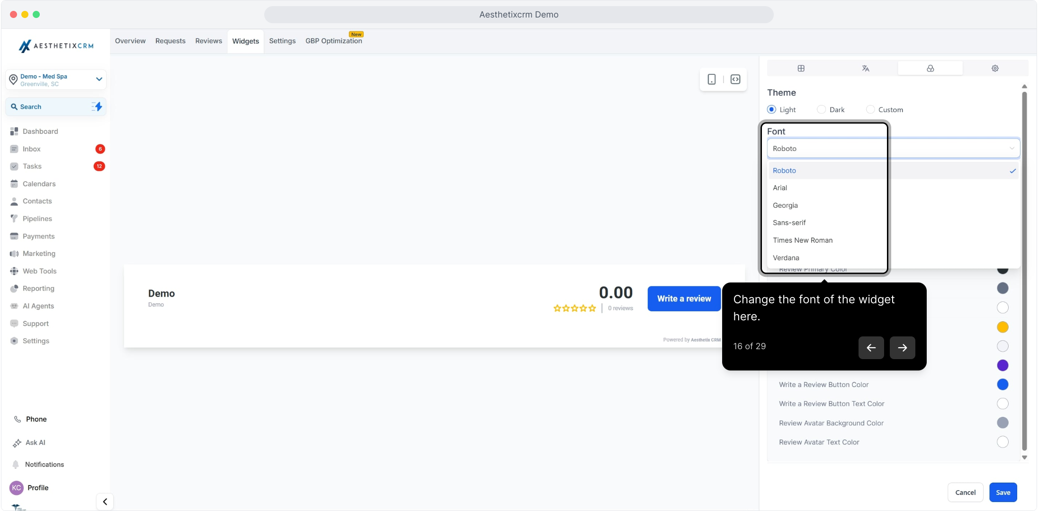Screen dimensions: 1038x511
Task: Switch to the Requests tab
Action: point(170,41)
